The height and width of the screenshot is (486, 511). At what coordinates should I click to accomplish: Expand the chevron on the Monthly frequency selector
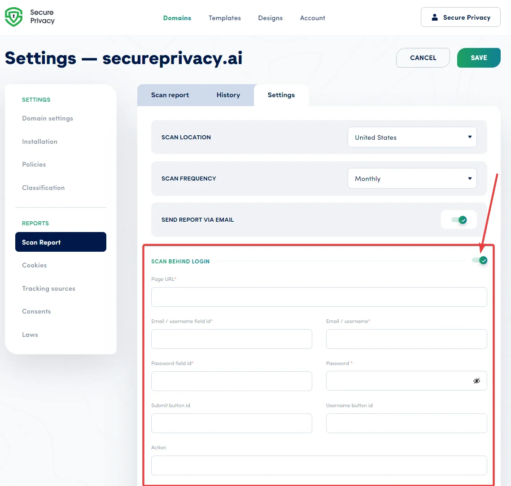pyautogui.click(x=469, y=178)
